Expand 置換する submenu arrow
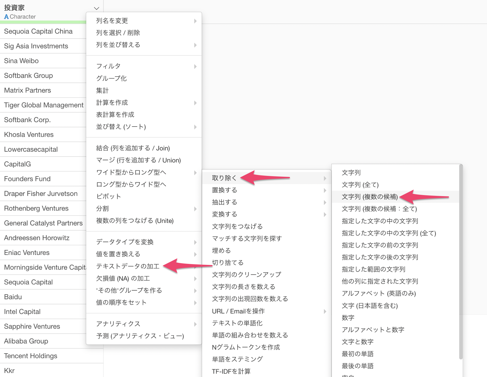Image resolution: width=487 pixels, height=377 pixels. click(325, 190)
